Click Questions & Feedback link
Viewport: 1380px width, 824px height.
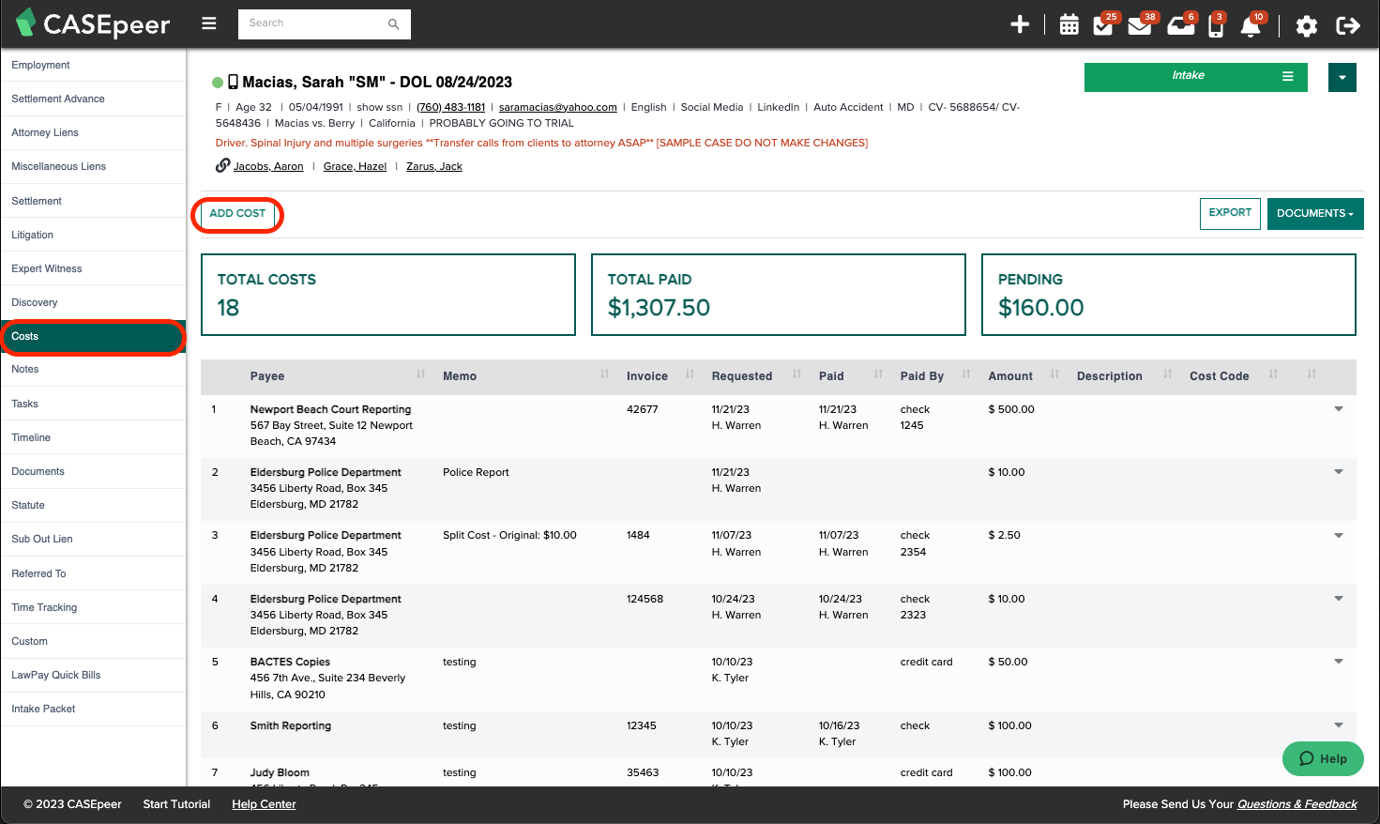(1297, 804)
